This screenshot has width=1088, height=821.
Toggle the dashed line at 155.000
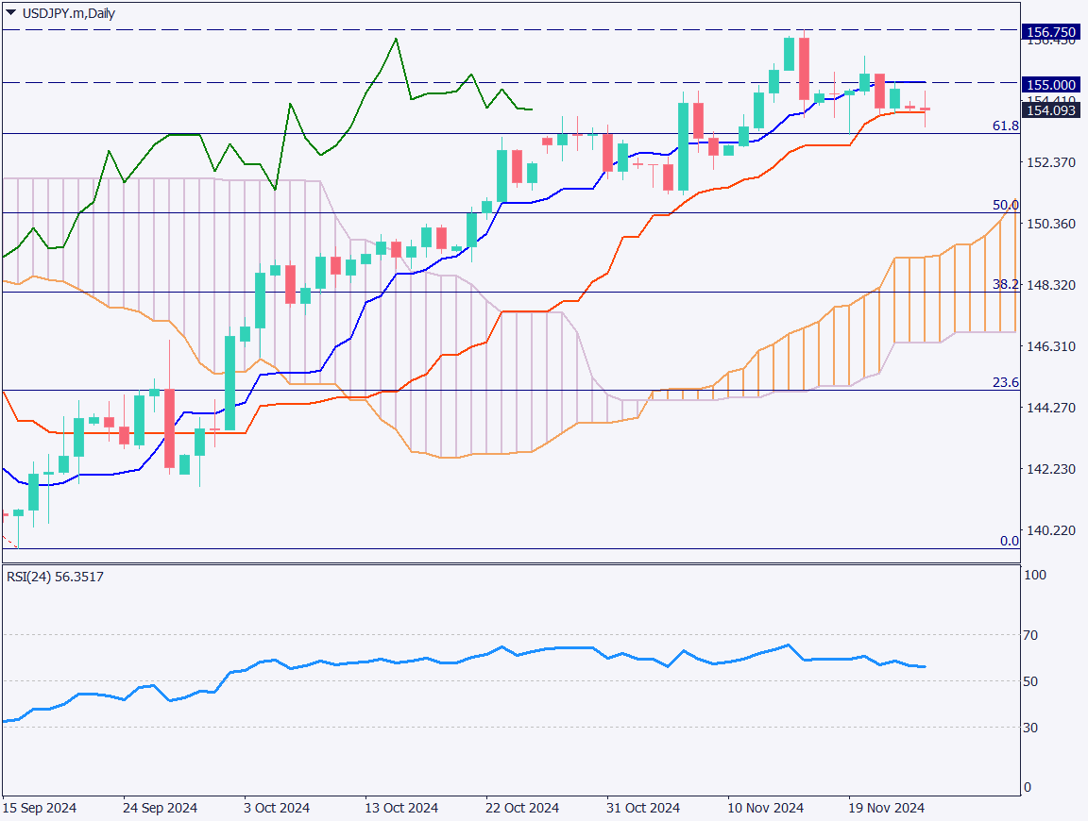click(x=472, y=85)
